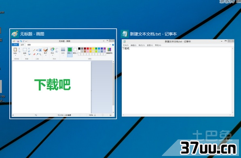Open the 文件(F) menu in Notepad
This screenshot has height=158, width=241.
(x=126, y=45)
